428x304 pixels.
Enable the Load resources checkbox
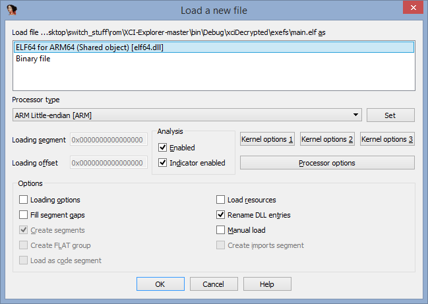[x=220, y=200]
